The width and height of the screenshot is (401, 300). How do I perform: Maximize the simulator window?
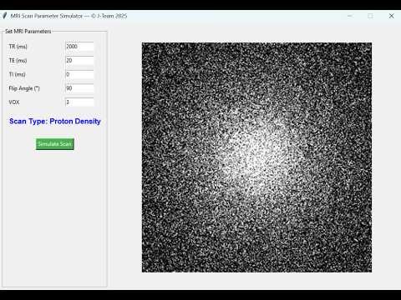click(x=370, y=16)
